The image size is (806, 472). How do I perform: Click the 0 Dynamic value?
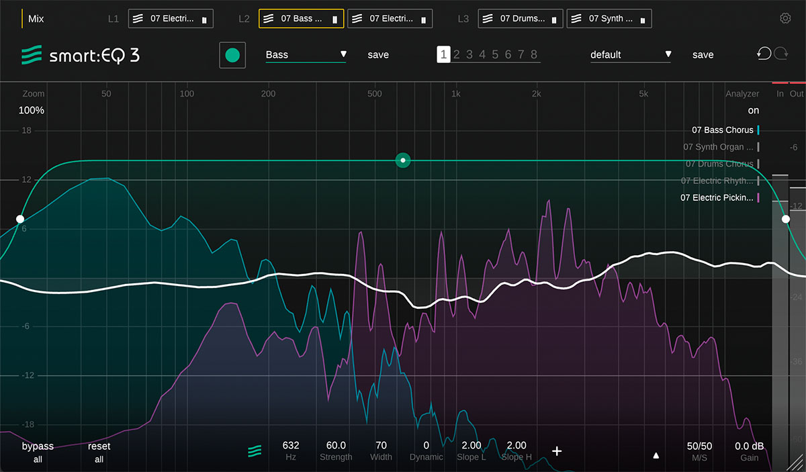point(427,445)
